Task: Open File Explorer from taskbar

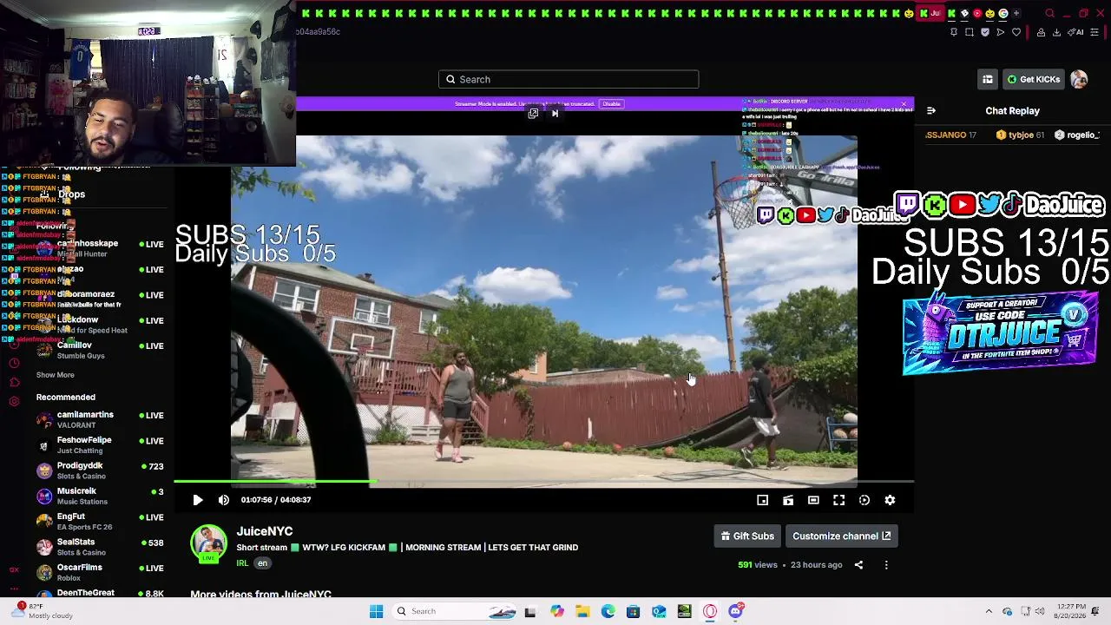Action: click(582, 611)
